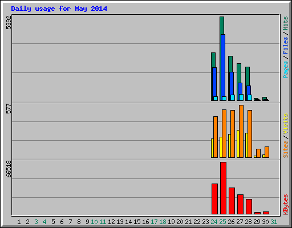Click the orange sites bar for day 30
Viewport: 292px width, 228px height.
pyautogui.click(x=267, y=152)
